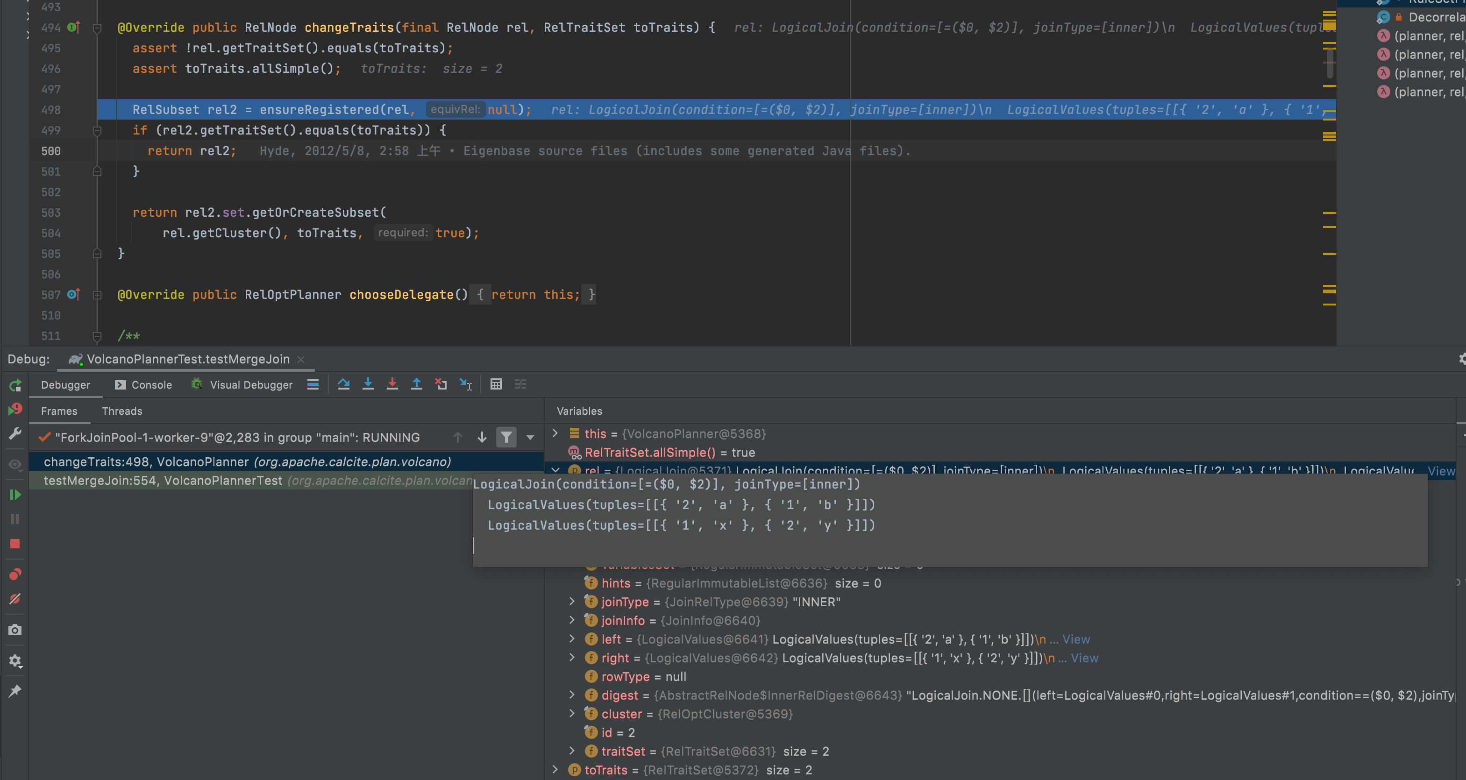
Task: Click the Resume Program green icon
Action: (15, 495)
